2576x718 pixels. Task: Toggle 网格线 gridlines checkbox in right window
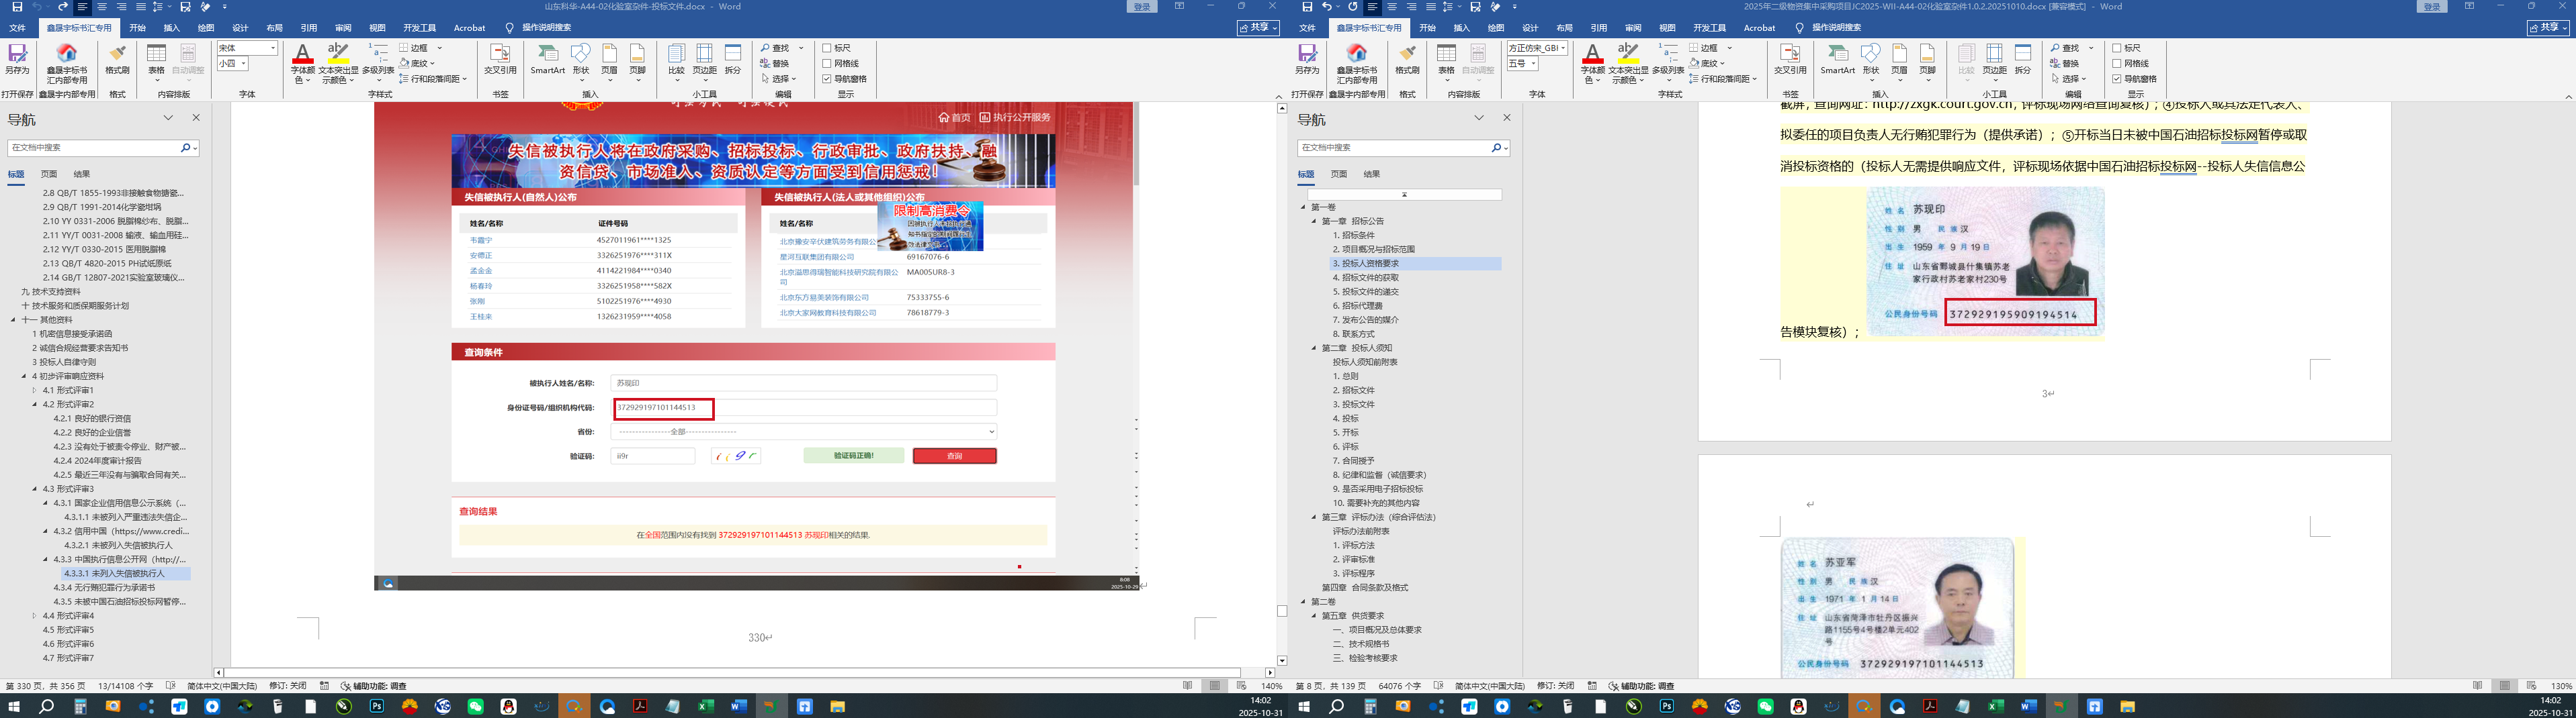click(x=2117, y=63)
